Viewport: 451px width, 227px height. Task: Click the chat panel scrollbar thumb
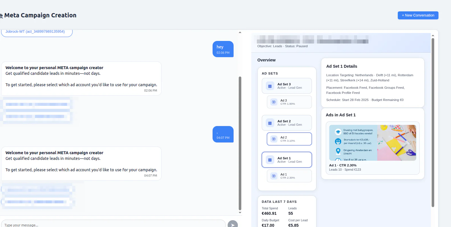[x=240, y=143]
